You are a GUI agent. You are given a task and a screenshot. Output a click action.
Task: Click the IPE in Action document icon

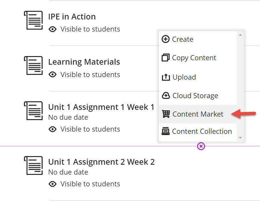[x=34, y=20]
